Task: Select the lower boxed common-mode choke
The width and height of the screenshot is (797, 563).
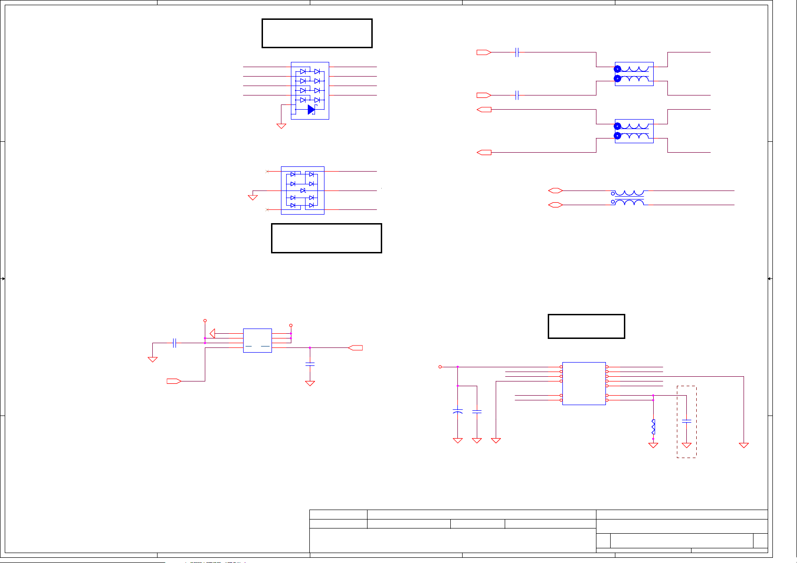Action: coord(634,131)
